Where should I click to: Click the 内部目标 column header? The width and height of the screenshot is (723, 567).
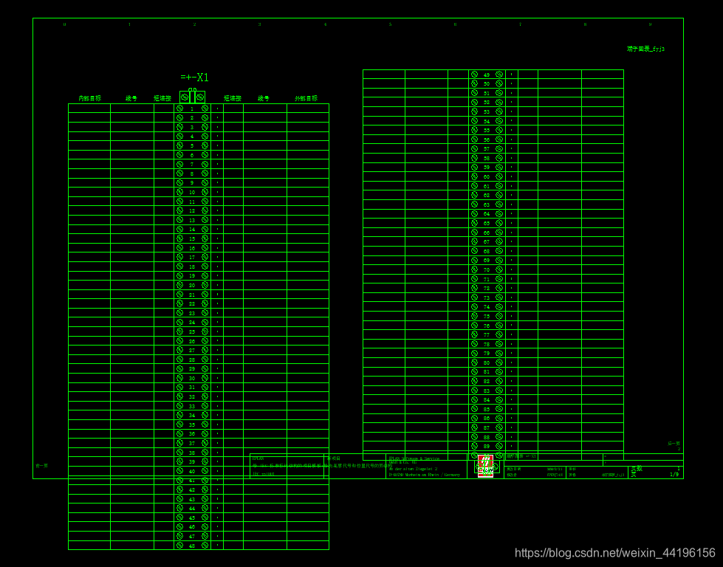pyautogui.click(x=89, y=98)
